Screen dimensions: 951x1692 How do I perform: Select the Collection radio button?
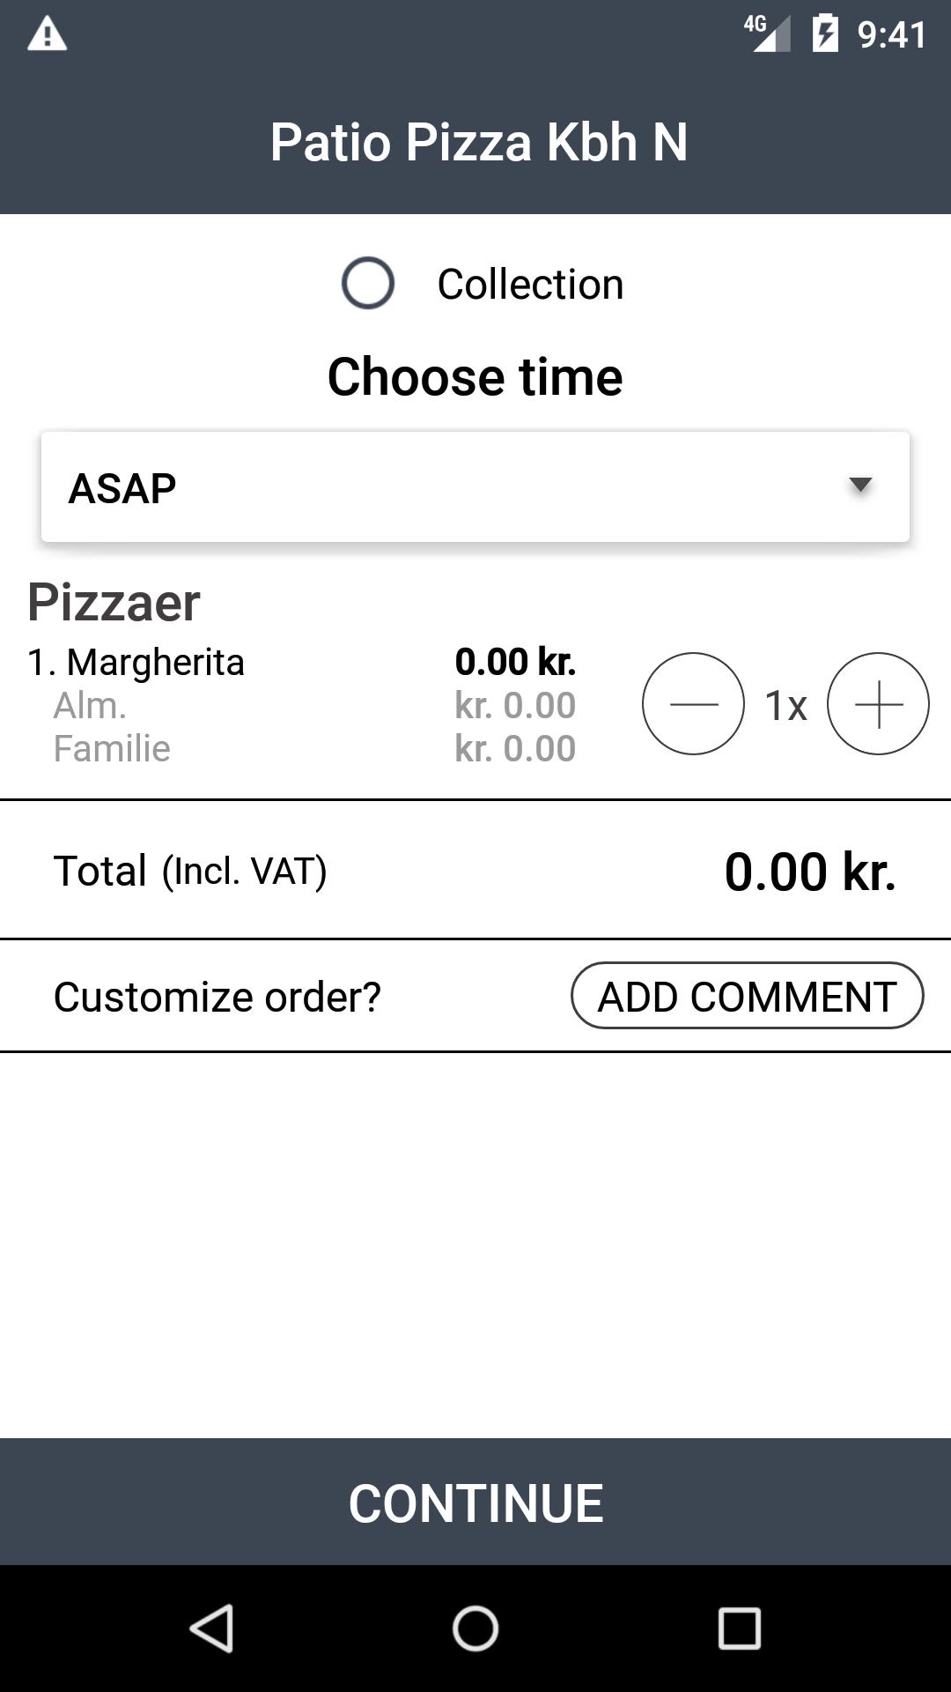point(368,283)
